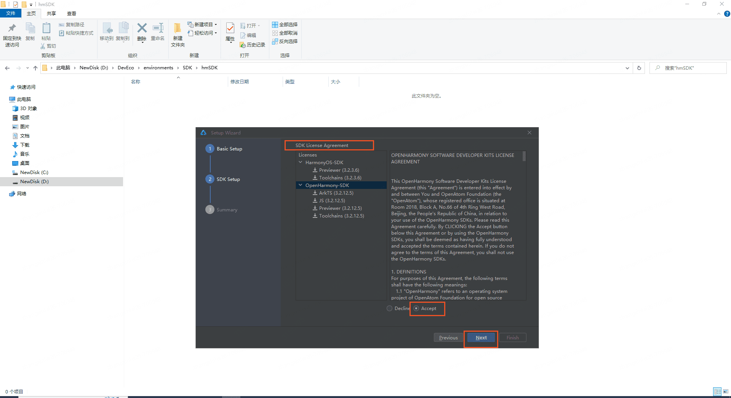The image size is (731, 398).
Task: Switch to the Share (共享) ribbon tab
Action: (51, 14)
